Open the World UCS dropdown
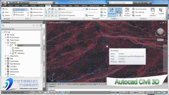This screenshot has width=169, height=95. coord(71,9)
